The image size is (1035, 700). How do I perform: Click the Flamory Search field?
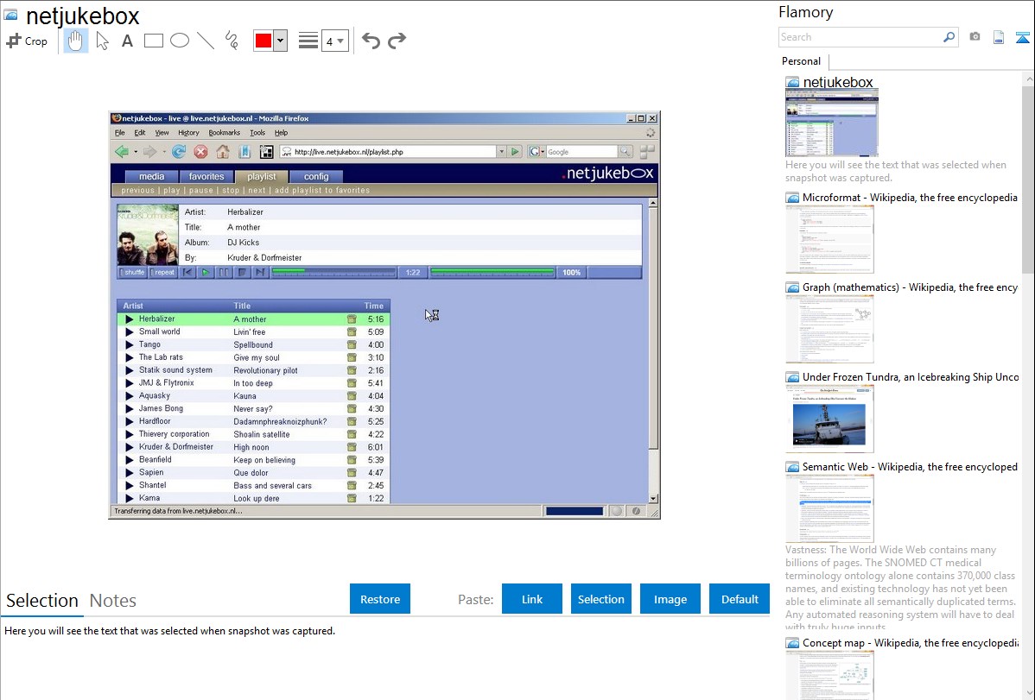click(860, 37)
